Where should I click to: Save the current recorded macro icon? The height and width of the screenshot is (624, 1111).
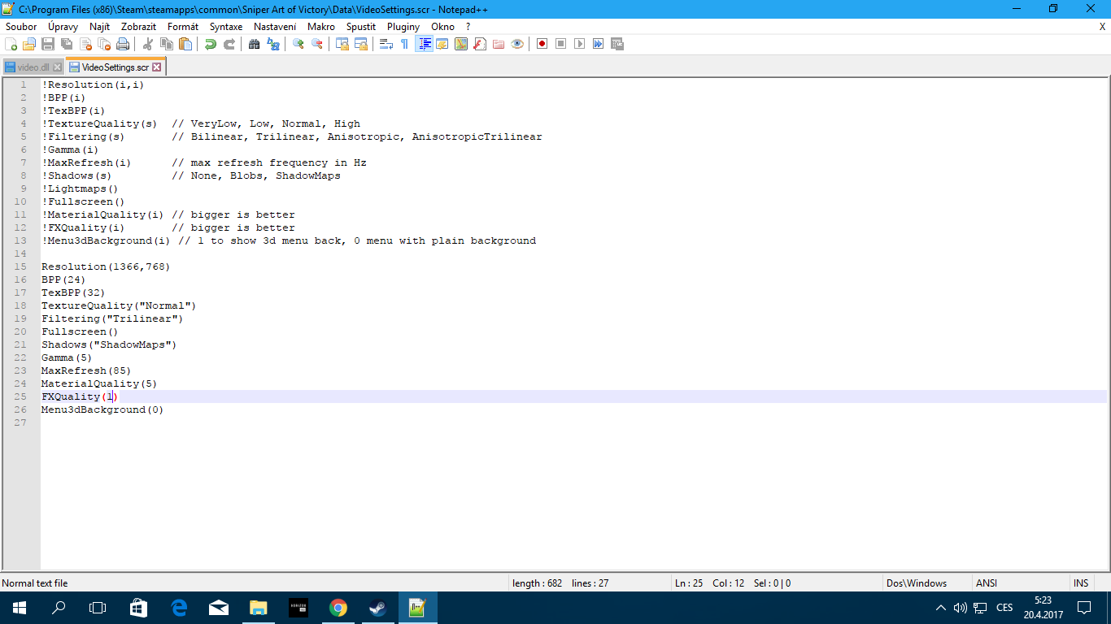coord(617,44)
